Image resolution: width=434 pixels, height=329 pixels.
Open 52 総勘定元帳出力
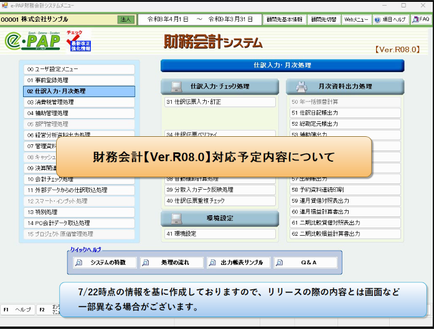(x=345, y=124)
